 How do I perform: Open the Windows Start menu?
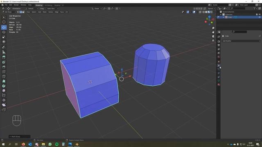coord(3,144)
